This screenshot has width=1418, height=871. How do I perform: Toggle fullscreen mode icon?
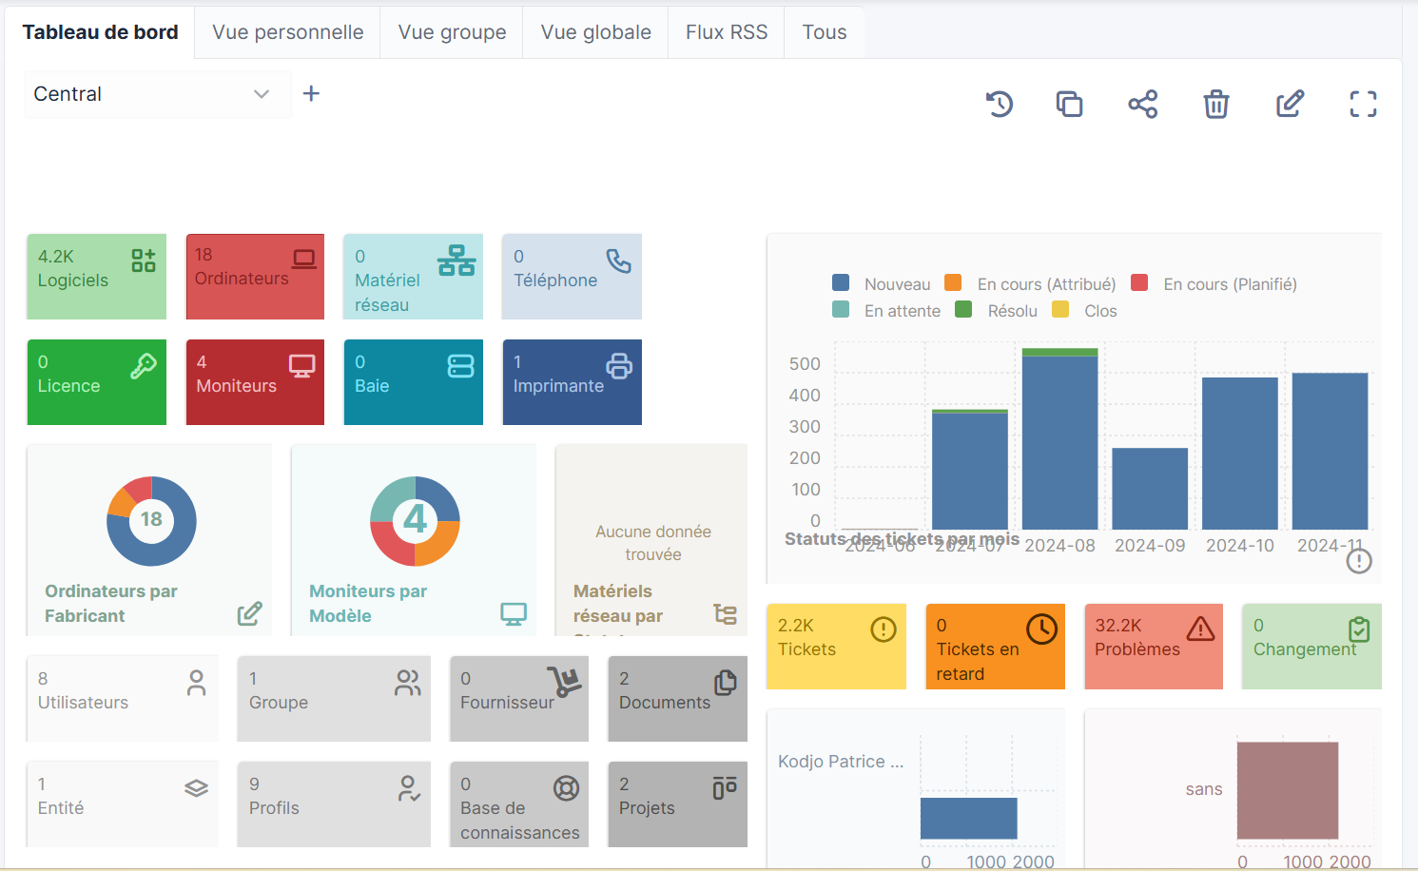click(x=1363, y=104)
